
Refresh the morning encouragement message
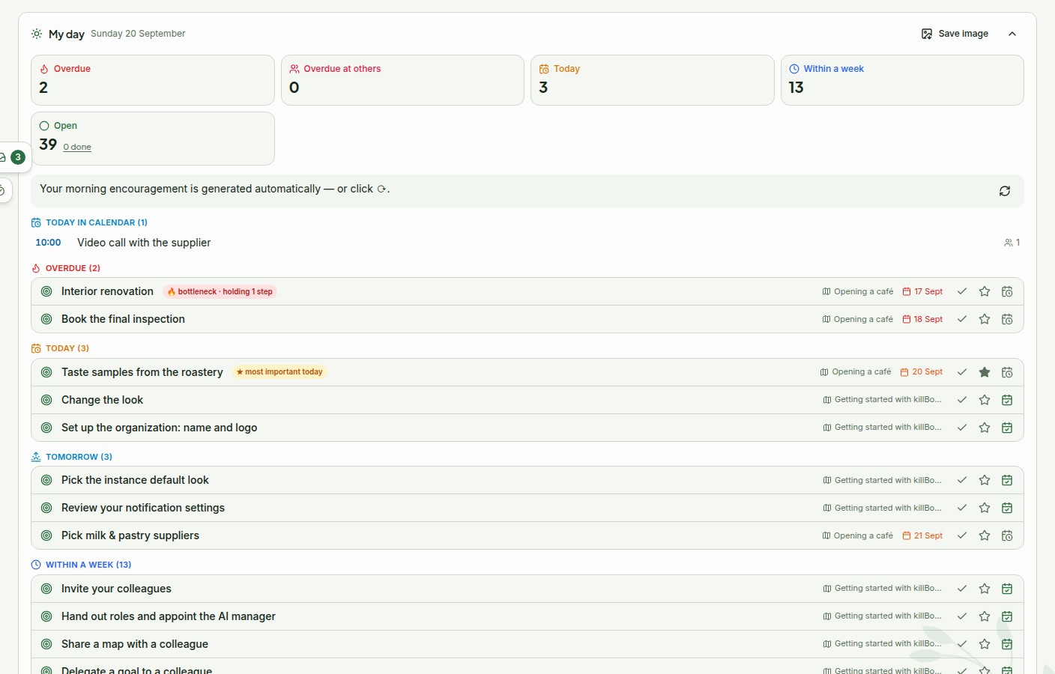pyautogui.click(x=1005, y=191)
